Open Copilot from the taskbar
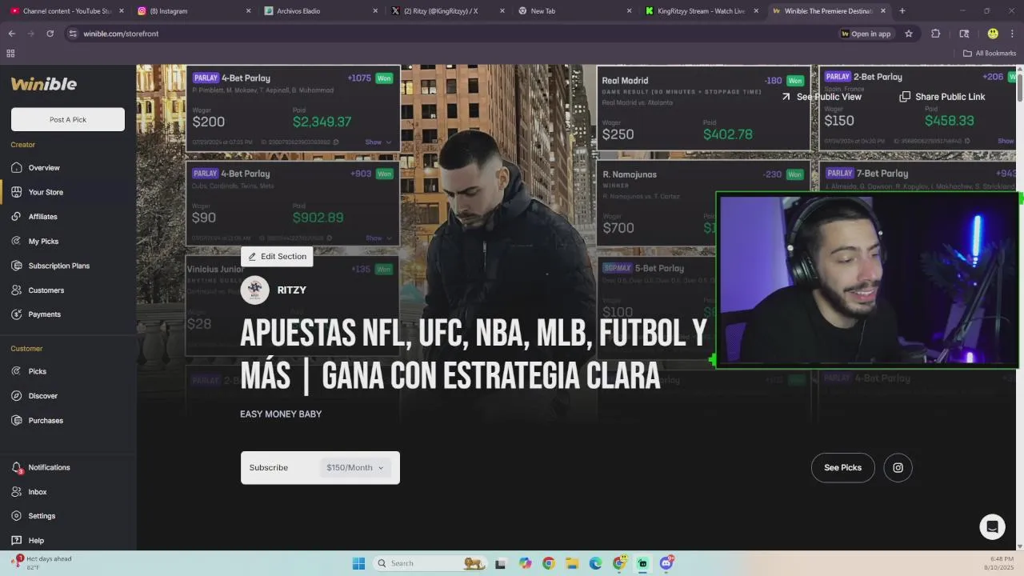Image resolution: width=1024 pixels, height=576 pixels. [x=525, y=563]
